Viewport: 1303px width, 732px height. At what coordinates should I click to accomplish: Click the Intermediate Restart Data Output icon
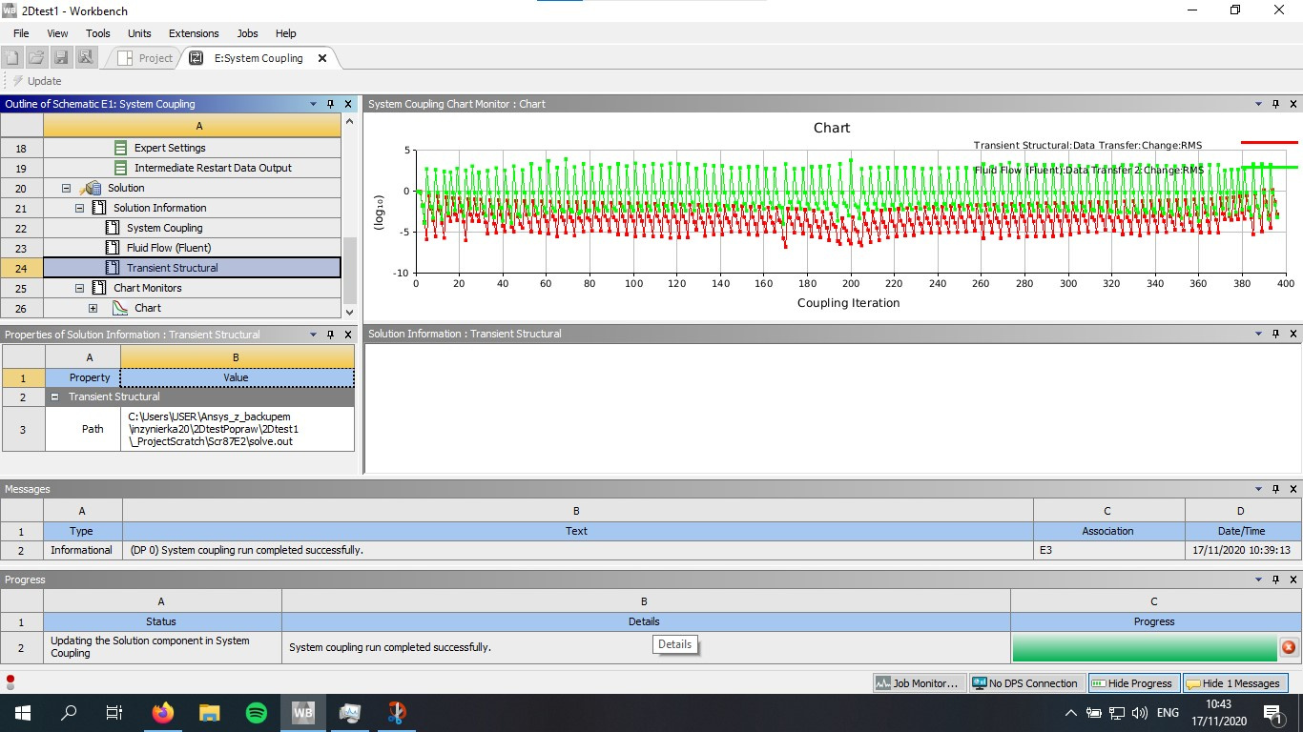[x=120, y=168]
